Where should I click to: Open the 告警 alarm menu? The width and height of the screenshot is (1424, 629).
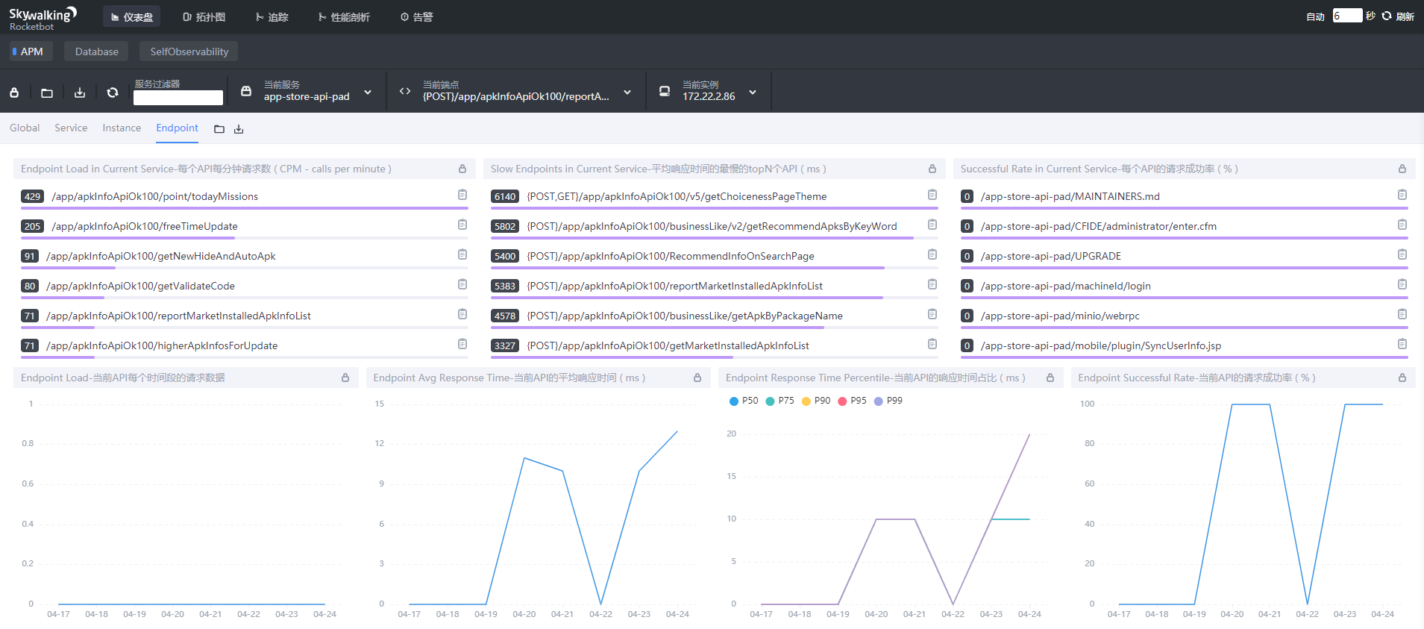[x=416, y=16]
